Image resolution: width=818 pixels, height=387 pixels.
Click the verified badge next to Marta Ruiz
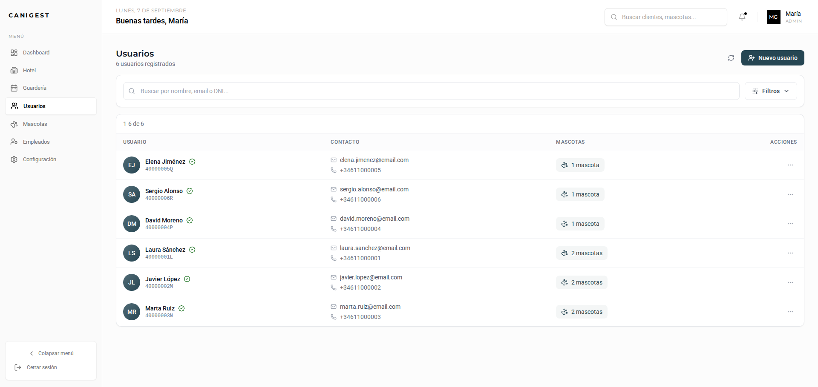pyautogui.click(x=181, y=308)
